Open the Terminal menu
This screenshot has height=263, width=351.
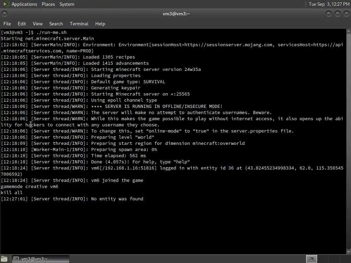pyautogui.click(x=79, y=24)
